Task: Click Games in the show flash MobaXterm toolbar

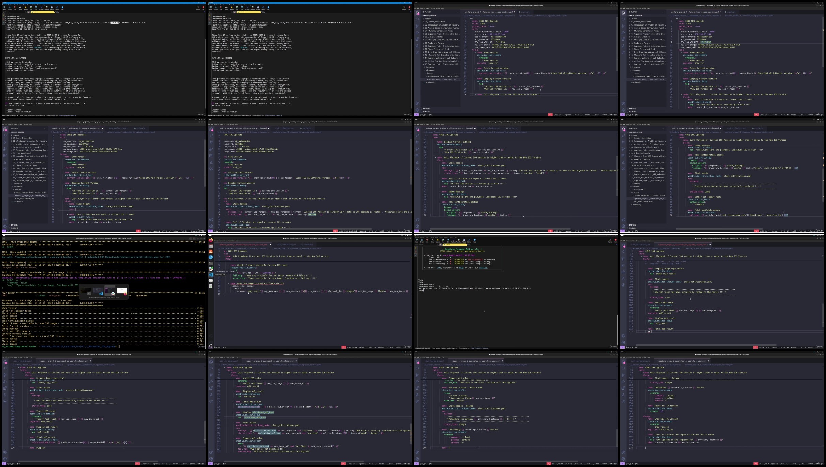Action: (432, 240)
